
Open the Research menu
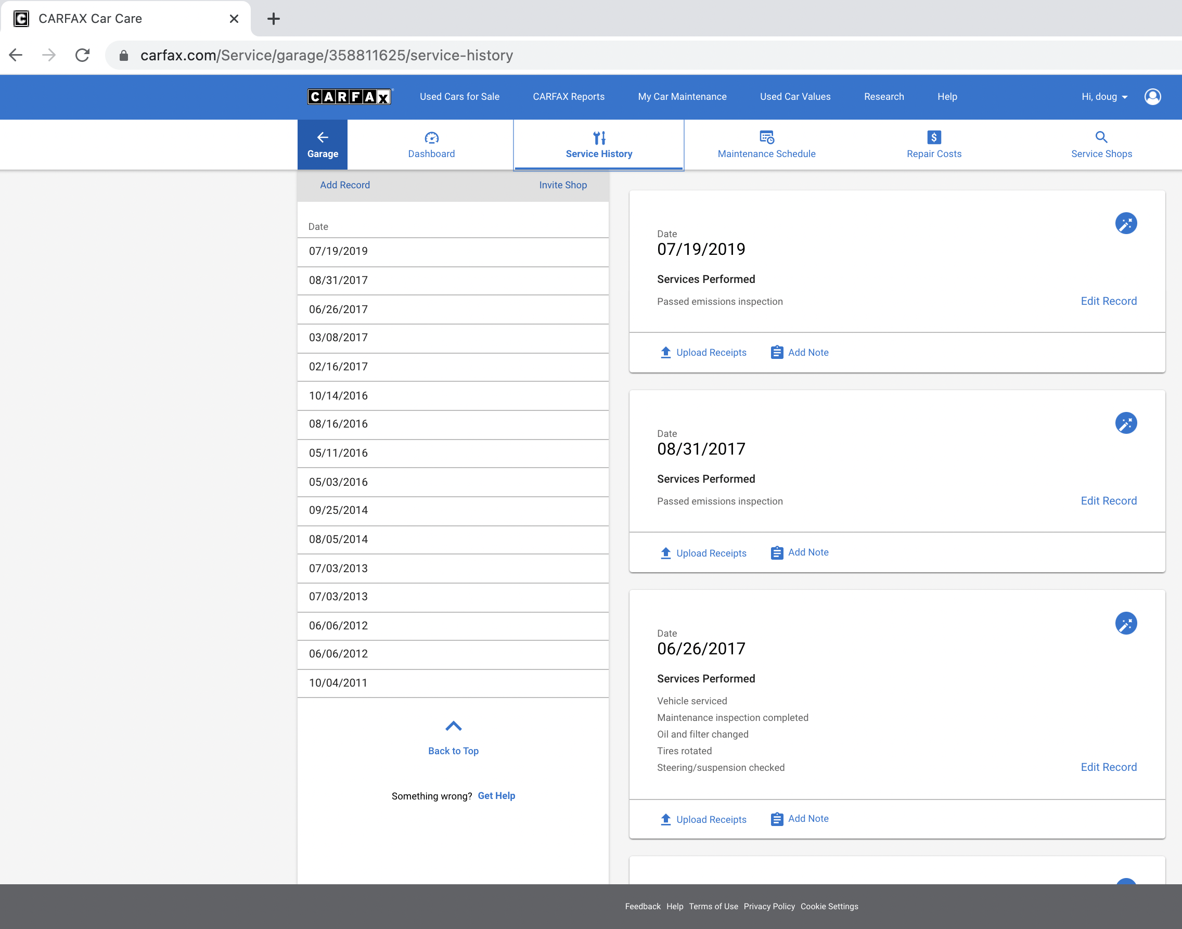tap(884, 97)
